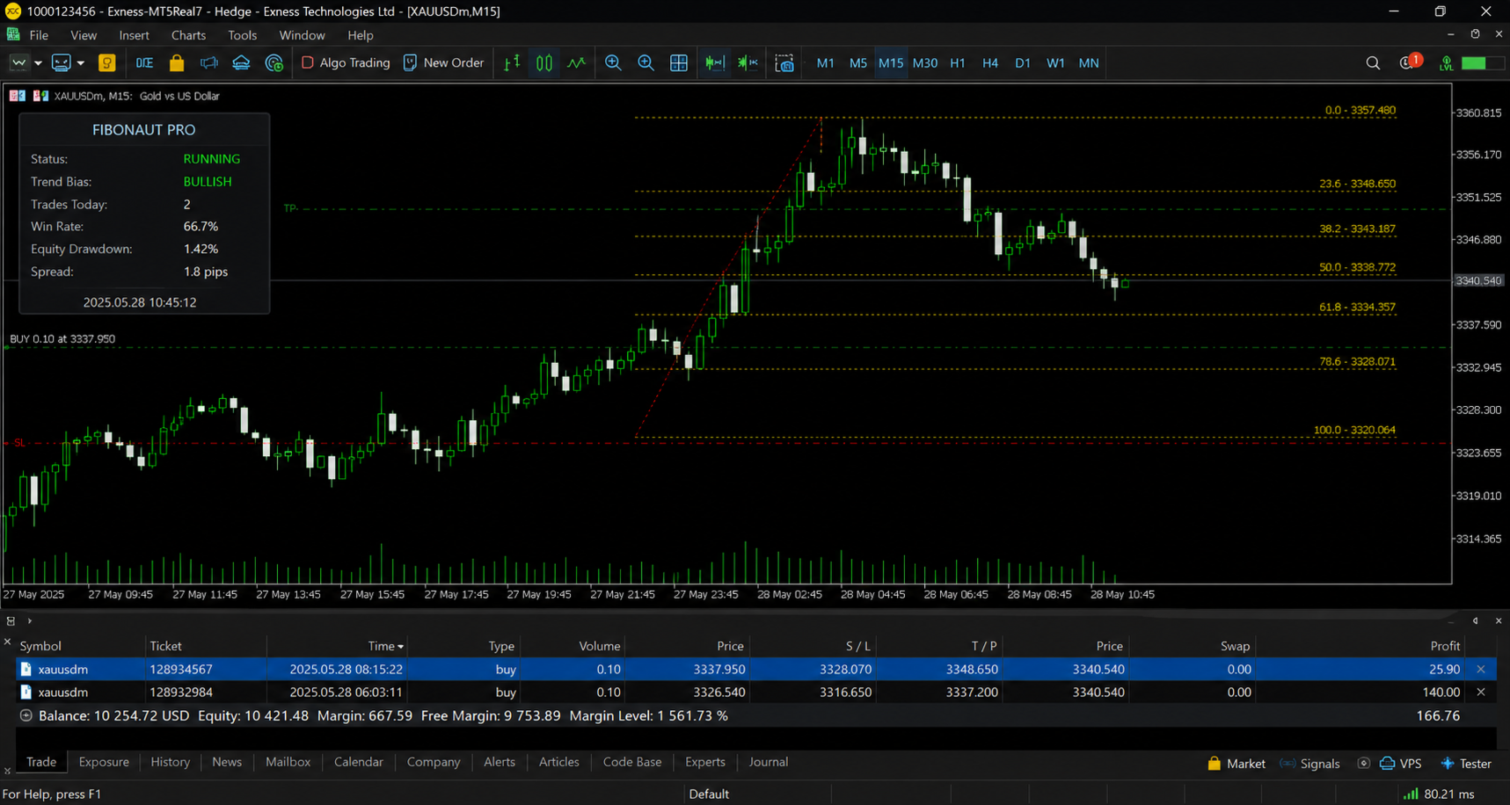Expand the Balance summary row circle
1510x805 pixels.
(x=26, y=715)
